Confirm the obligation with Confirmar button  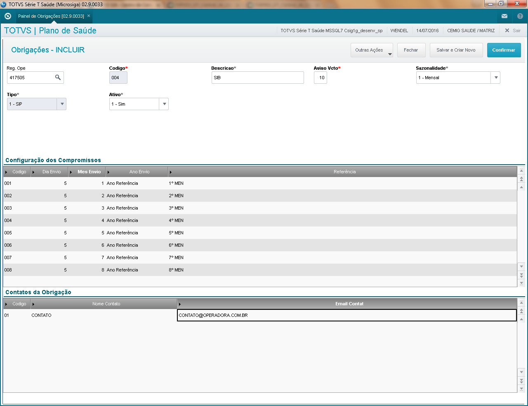504,50
